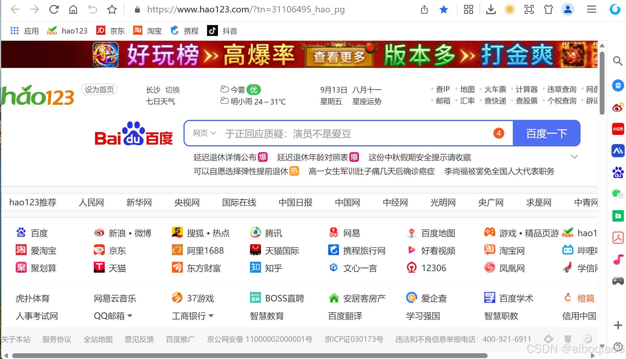This screenshot has width=626, height=359.
Task: Click the hao123 logo
Action: tap(38, 95)
